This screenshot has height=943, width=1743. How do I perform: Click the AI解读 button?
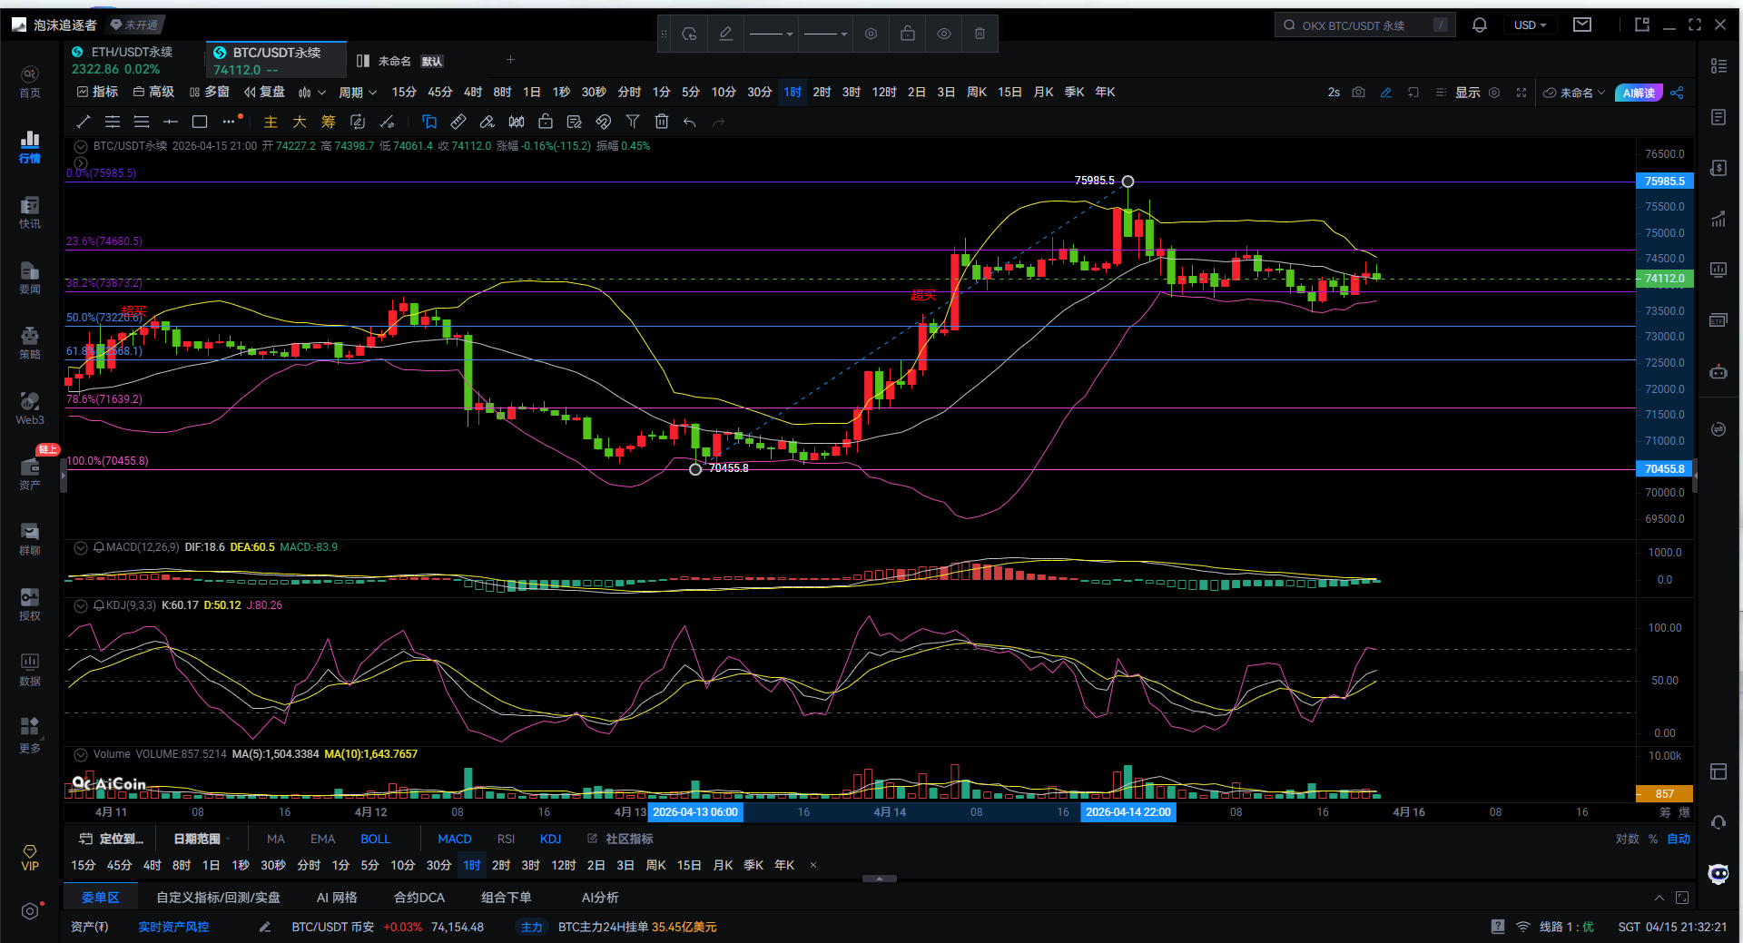tap(1639, 93)
